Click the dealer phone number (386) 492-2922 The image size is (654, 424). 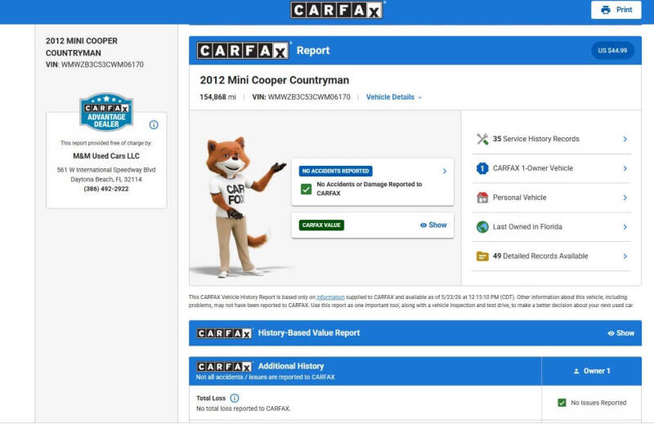coord(106,189)
